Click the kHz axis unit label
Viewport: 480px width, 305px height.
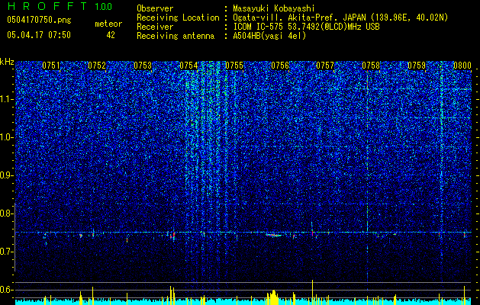(x=7, y=62)
